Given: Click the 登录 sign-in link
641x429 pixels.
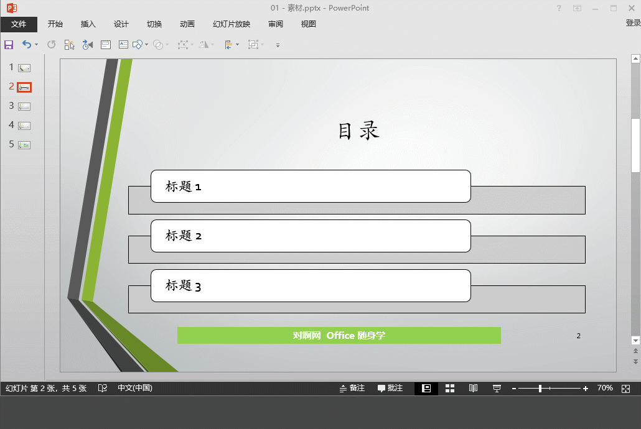Looking at the screenshot, I should click(x=633, y=24).
